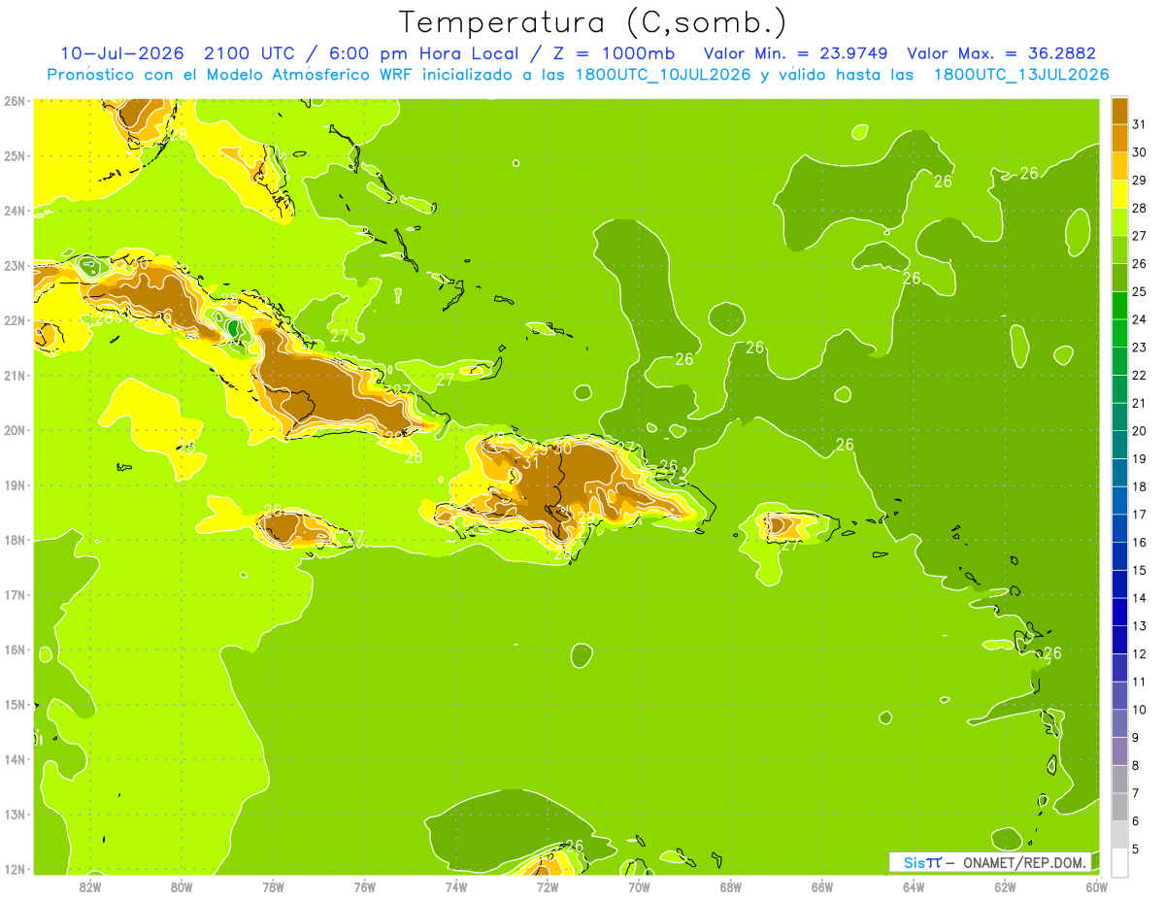Click the 'Valor Max. = 36.2882' text
Image resolution: width=1165 pixels, height=900 pixels.
pyautogui.click(x=1001, y=53)
